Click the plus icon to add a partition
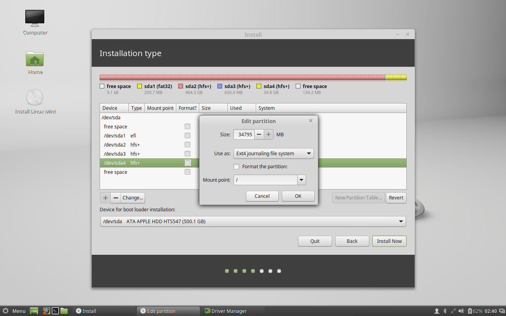The height and width of the screenshot is (316, 506). 106,198
